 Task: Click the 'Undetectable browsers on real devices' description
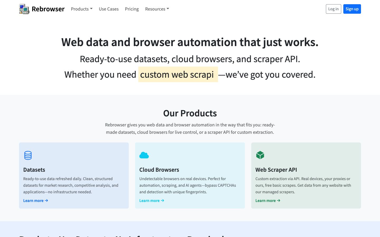pyautogui.click(x=188, y=185)
